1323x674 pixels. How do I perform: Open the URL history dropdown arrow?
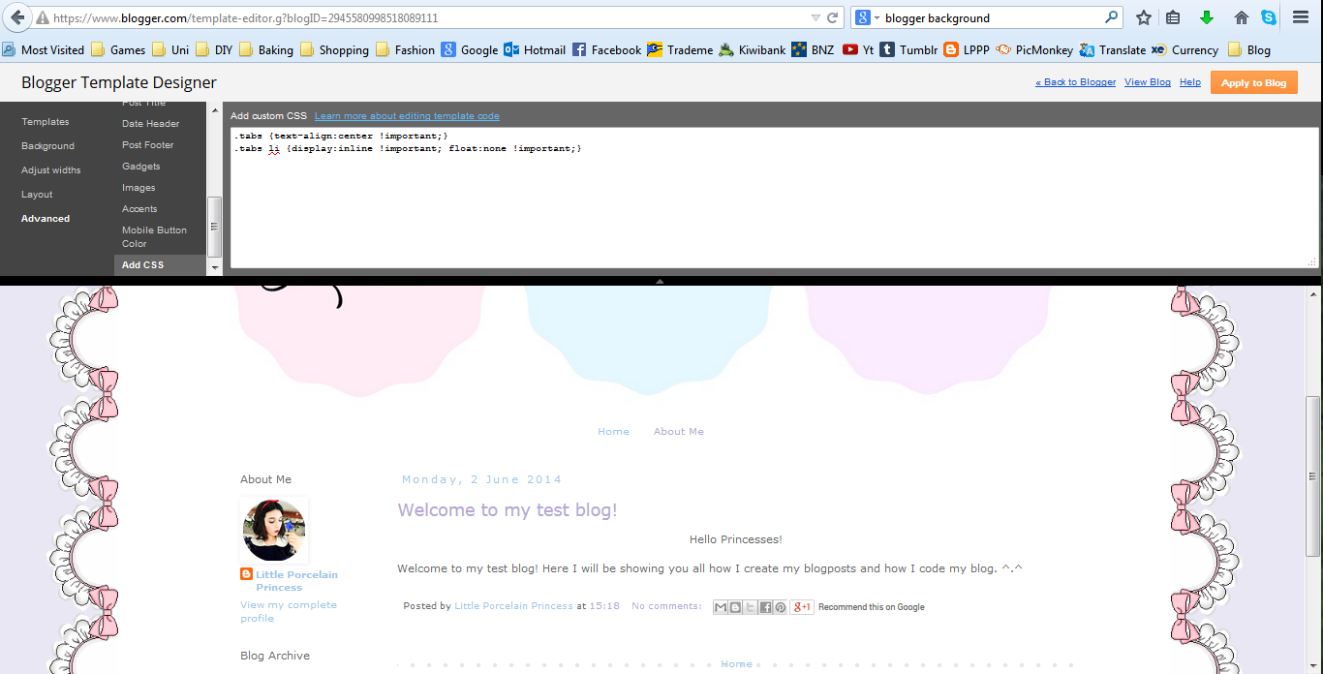point(815,17)
